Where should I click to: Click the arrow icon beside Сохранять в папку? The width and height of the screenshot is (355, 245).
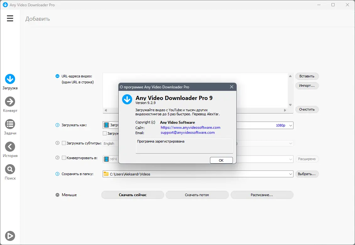57,174
